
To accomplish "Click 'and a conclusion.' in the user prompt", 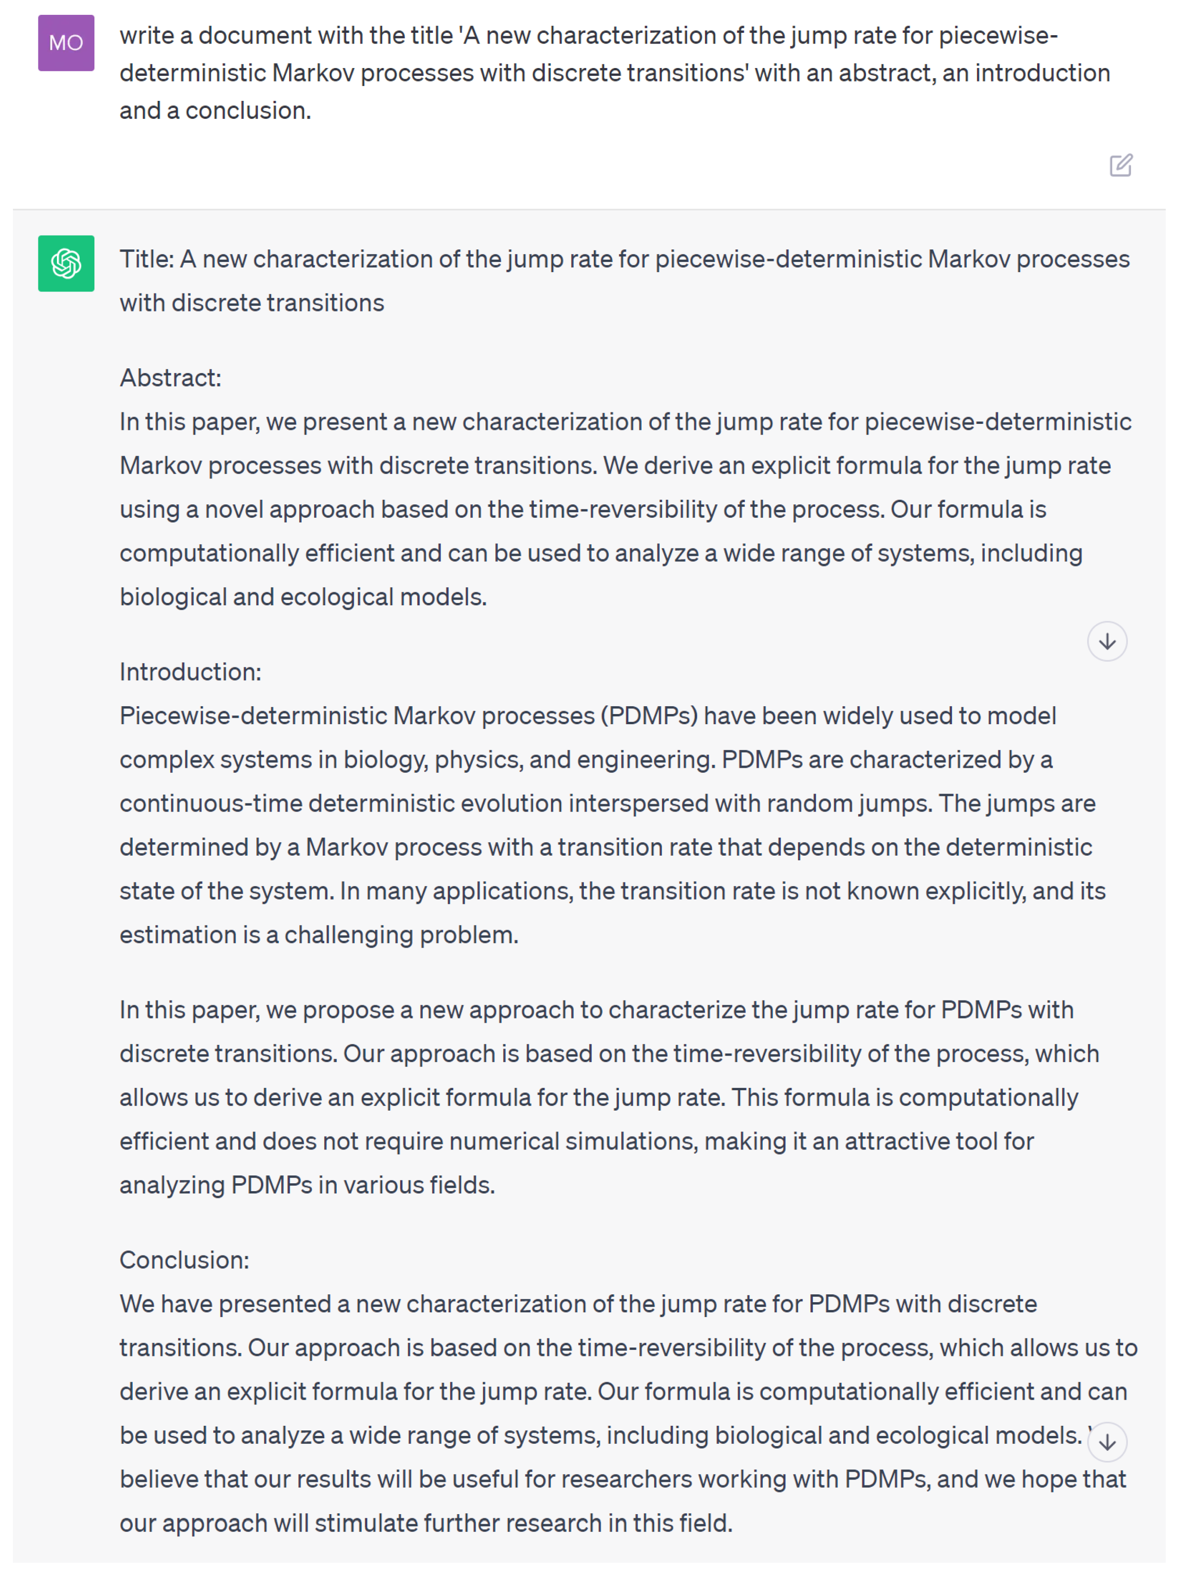I will click(x=215, y=111).
